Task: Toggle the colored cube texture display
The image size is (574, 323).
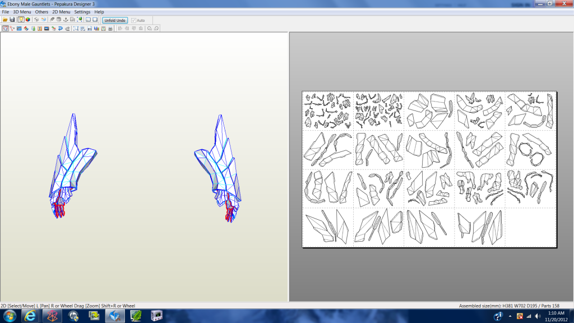Action: click(x=28, y=20)
